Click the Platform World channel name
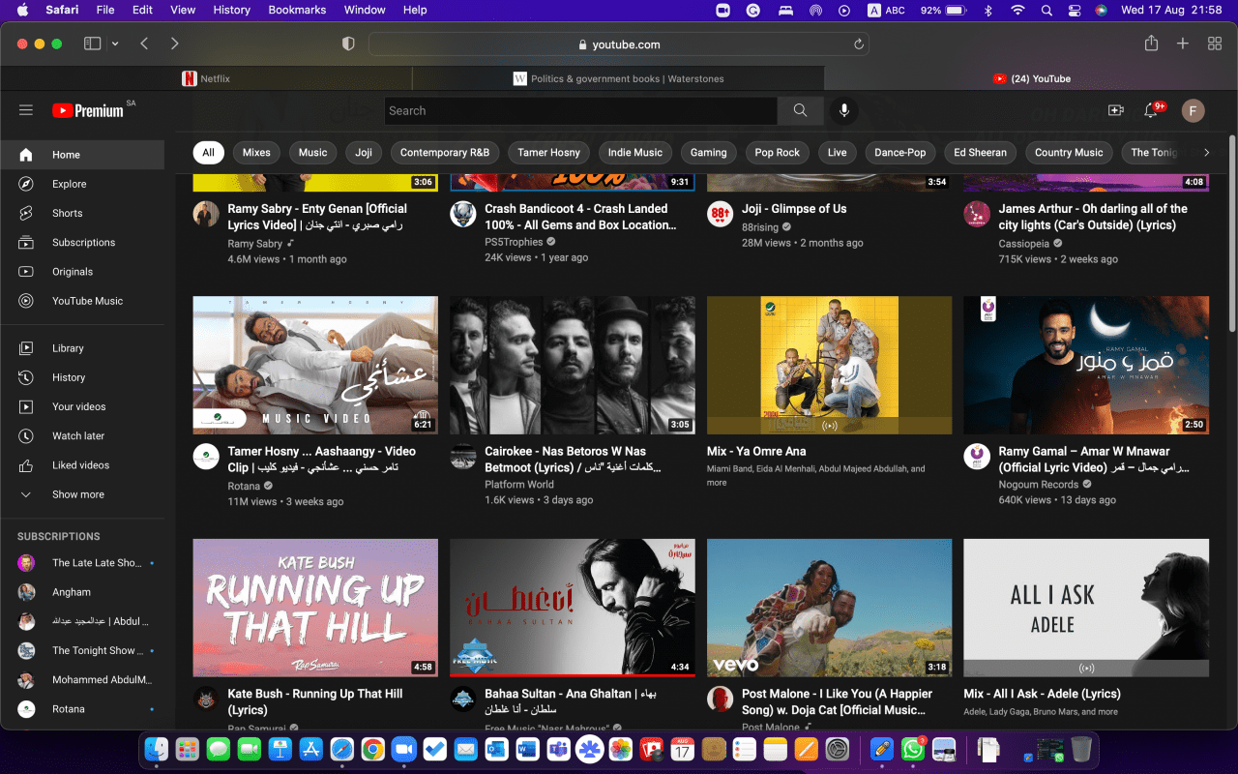 coord(519,485)
